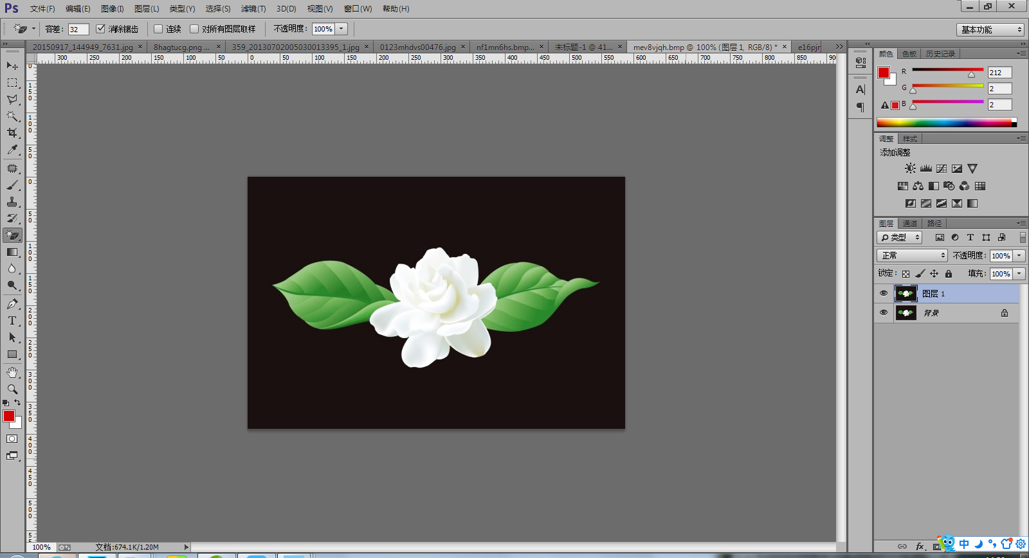Screen dimensions: 1029x558
Task: Select the Pen tool
Action: 12,304
